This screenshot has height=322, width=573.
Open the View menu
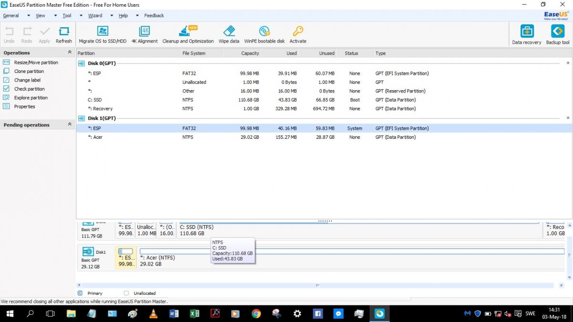click(41, 15)
